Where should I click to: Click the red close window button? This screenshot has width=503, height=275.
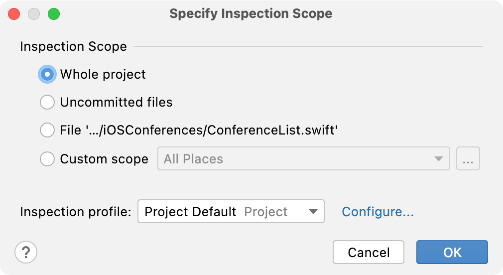pos(14,14)
